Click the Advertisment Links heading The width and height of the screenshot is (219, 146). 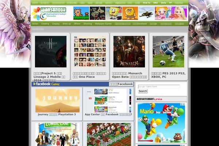(x=149, y=99)
